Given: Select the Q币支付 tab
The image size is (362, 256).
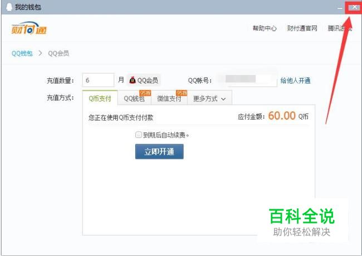Looking at the screenshot, I should click(100, 98).
